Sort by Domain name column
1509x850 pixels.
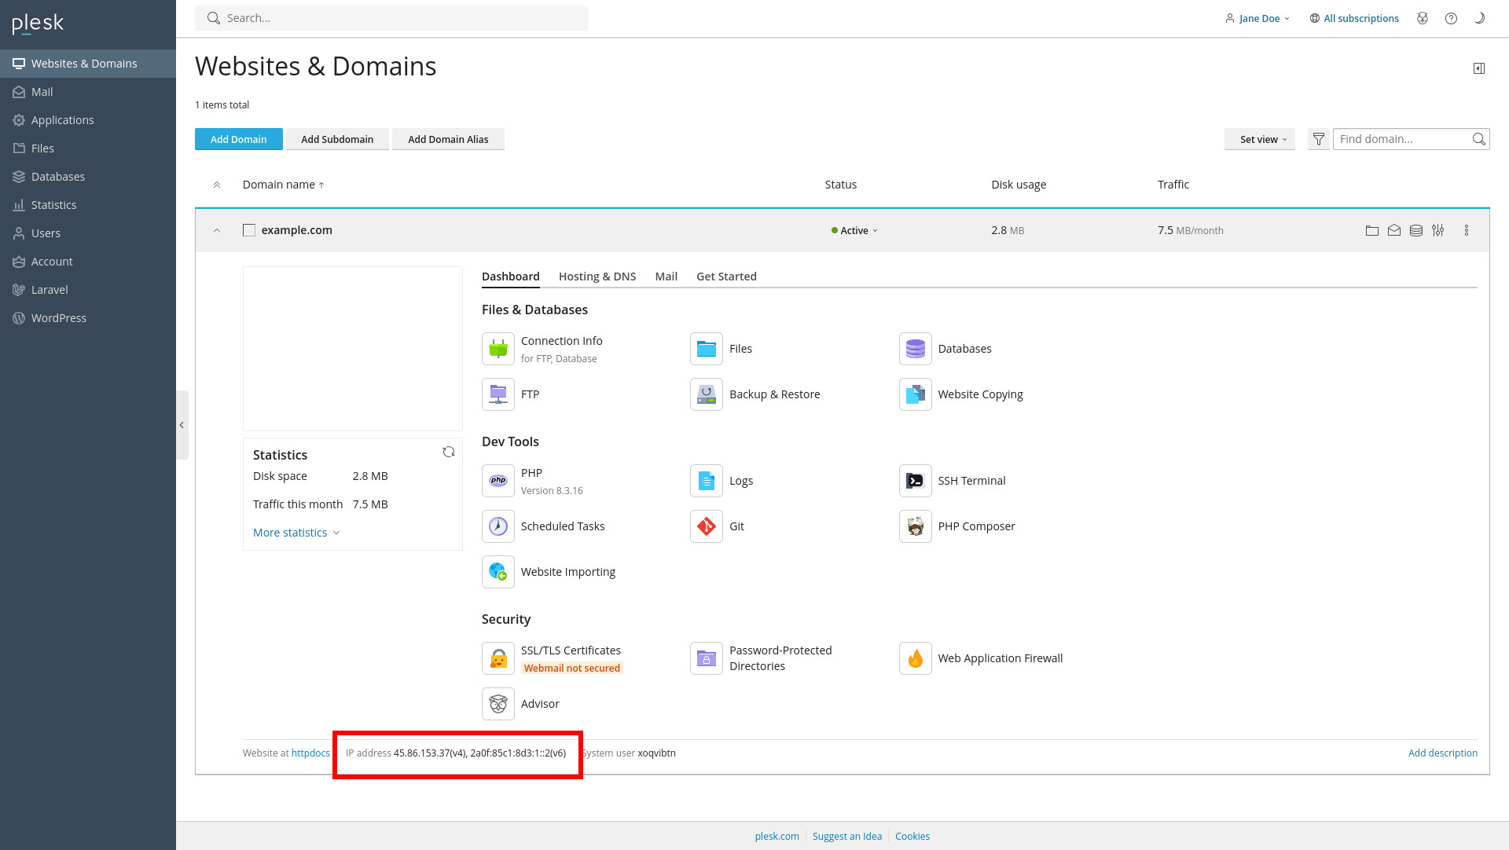pyautogui.click(x=283, y=185)
